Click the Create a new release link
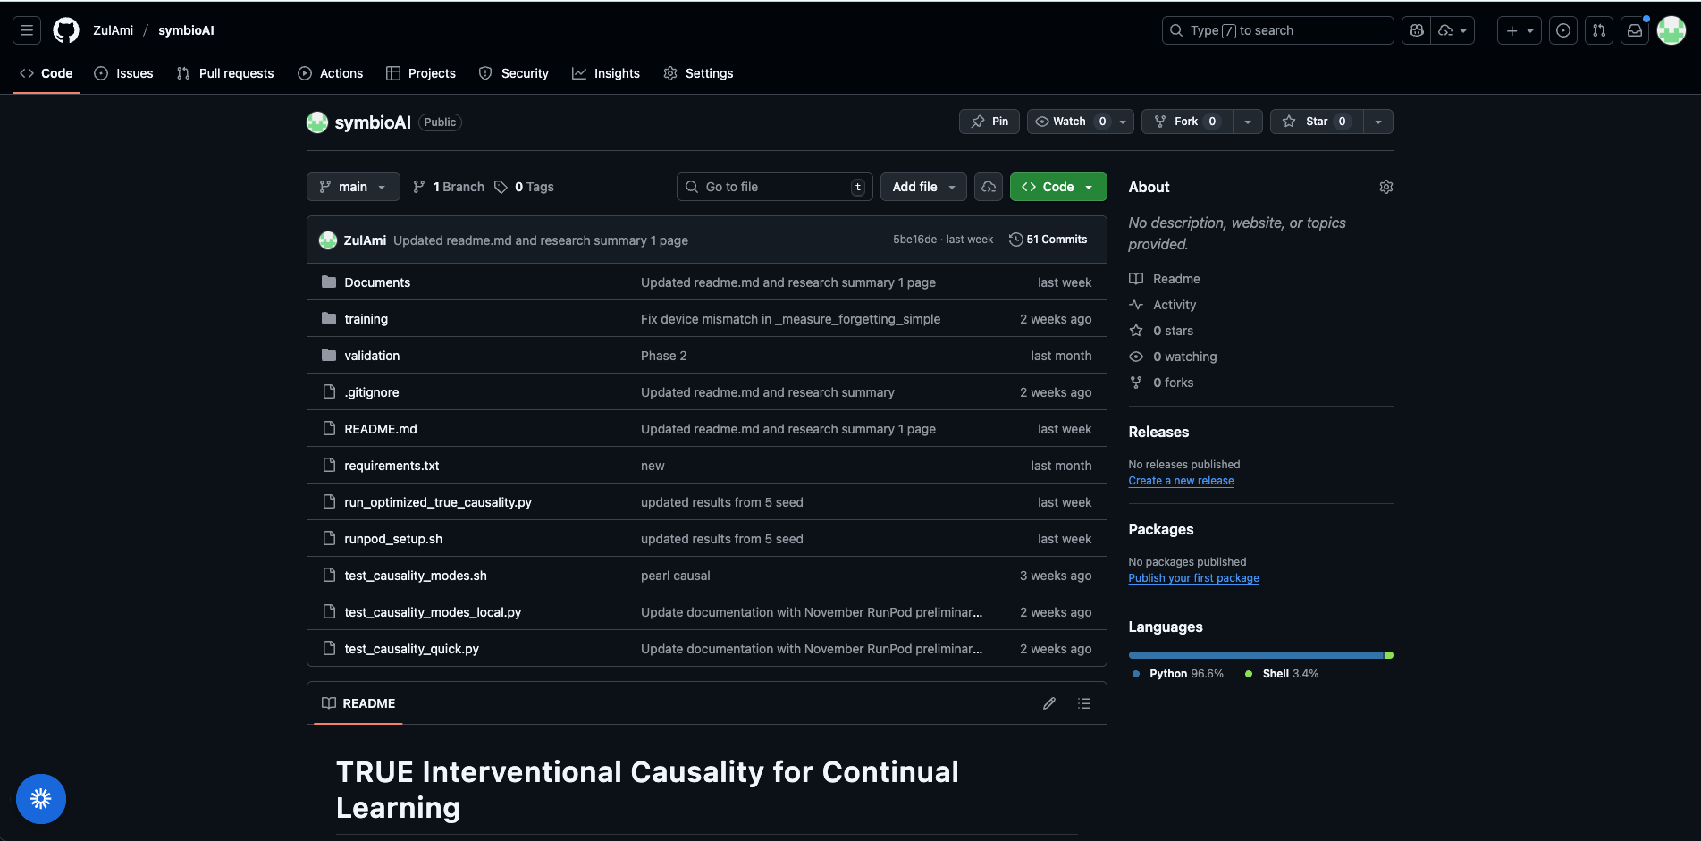The width and height of the screenshot is (1701, 841). coord(1181,481)
